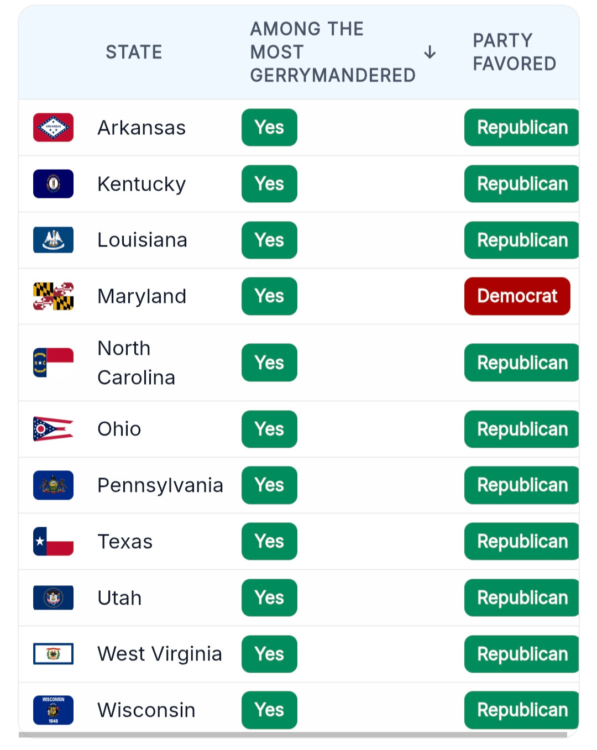Screen dimensions: 597x750
Task: Click the Arkansas state flag icon
Action: 53,128
